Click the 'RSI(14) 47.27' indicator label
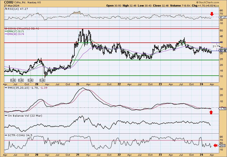Viewport: 227px width, 157px height. pyautogui.click(x=17, y=9)
